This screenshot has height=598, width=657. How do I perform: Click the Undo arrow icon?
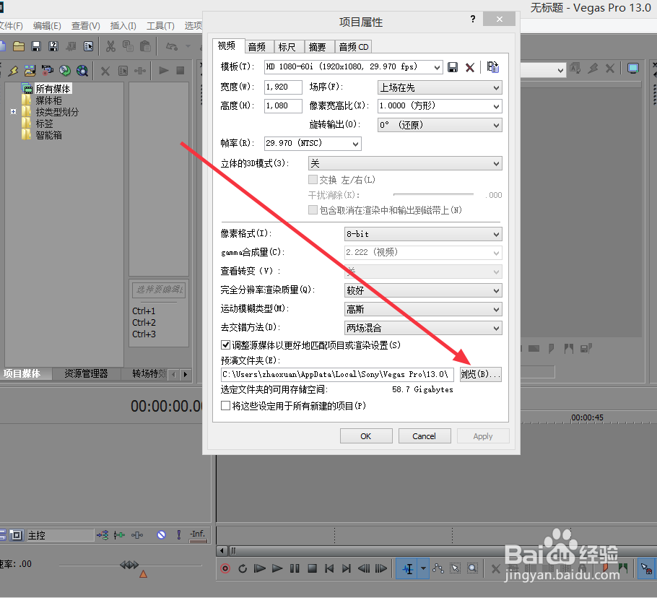(x=172, y=46)
